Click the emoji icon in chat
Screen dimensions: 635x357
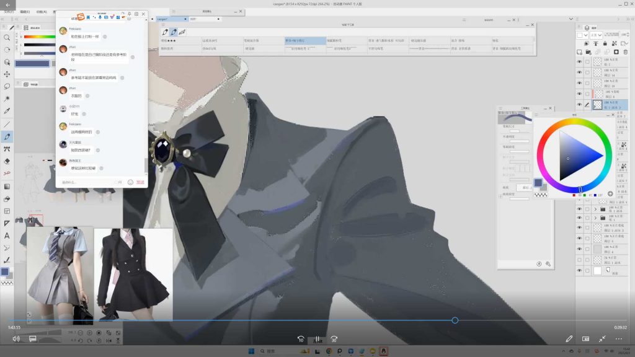(x=130, y=182)
